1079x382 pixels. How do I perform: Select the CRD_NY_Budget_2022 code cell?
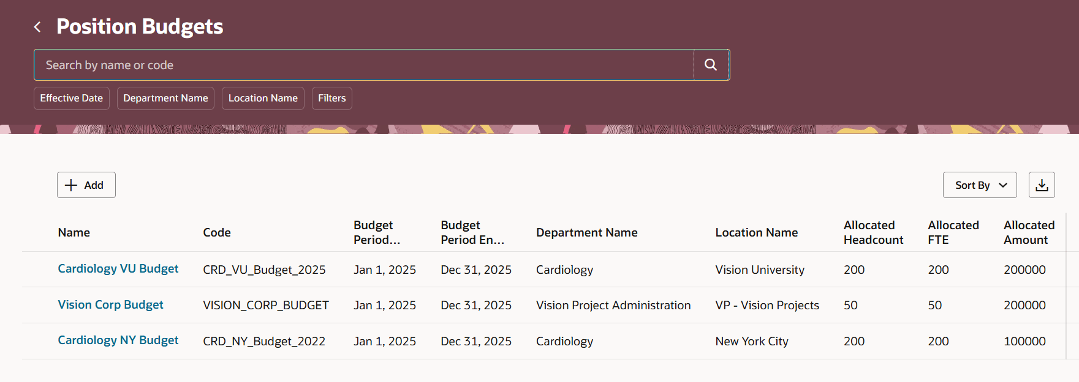coord(264,342)
